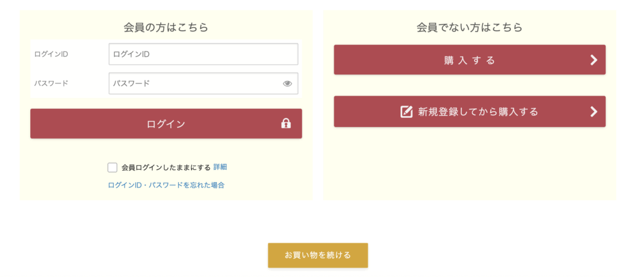
Task: Click the 会員ログインしたままにする label text
Action: click(x=166, y=168)
